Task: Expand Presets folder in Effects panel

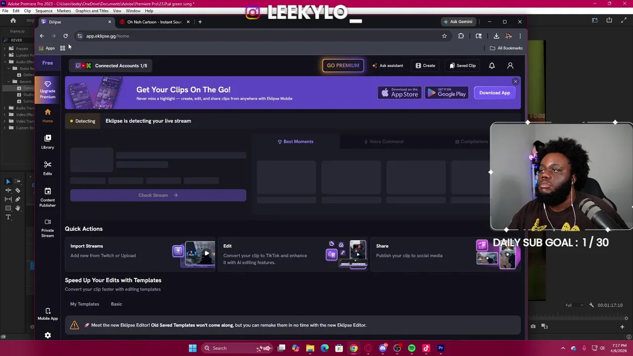Action: click(x=5, y=48)
